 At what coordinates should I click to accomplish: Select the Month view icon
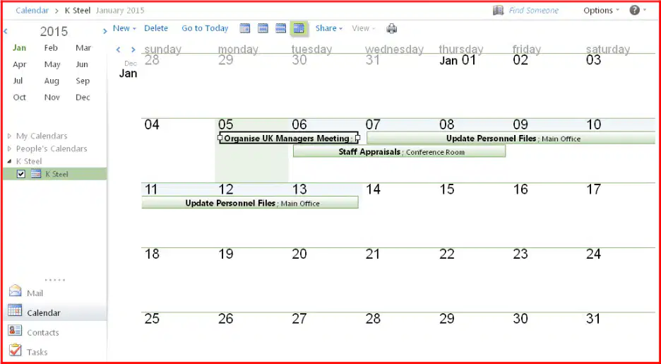299,28
